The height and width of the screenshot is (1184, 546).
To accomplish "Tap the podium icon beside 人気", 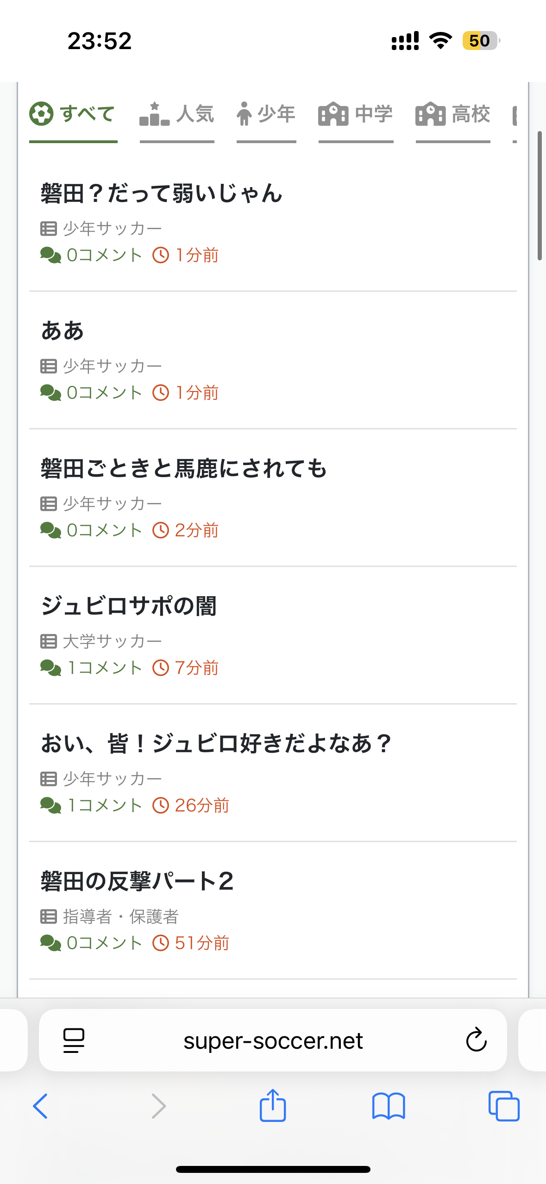I will click(154, 114).
